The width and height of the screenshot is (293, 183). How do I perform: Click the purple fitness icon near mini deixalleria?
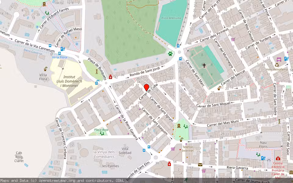(279, 59)
